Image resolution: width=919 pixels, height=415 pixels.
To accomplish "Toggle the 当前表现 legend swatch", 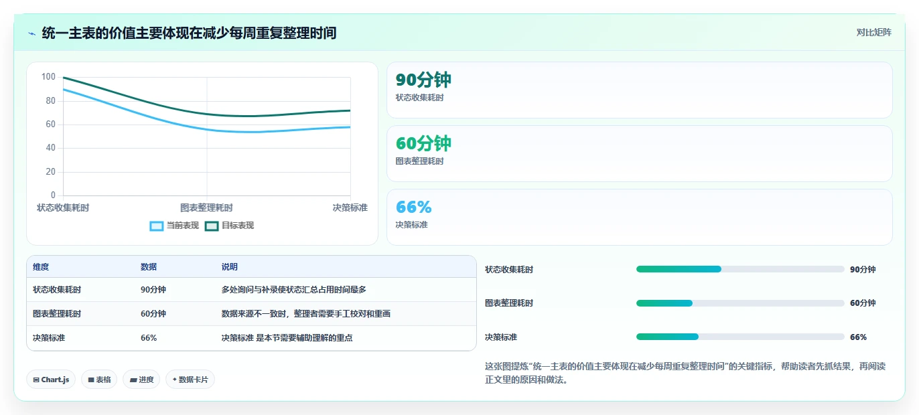I will tap(156, 226).
